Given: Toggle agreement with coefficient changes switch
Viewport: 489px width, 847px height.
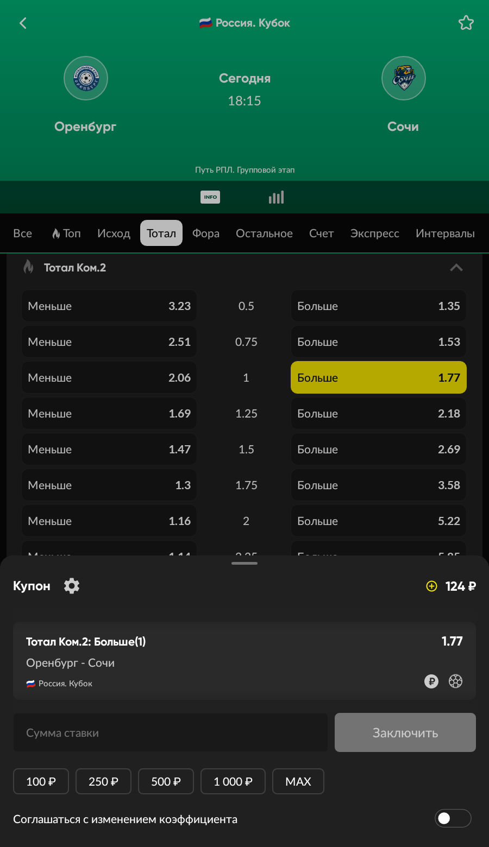Looking at the screenshot, I should pyautogui.click(x=453, y=818).
